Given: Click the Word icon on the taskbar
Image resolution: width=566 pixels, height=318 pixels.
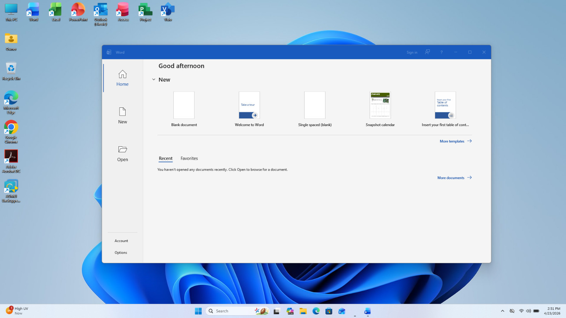Looking at the screenshot, I should (368, 311).
